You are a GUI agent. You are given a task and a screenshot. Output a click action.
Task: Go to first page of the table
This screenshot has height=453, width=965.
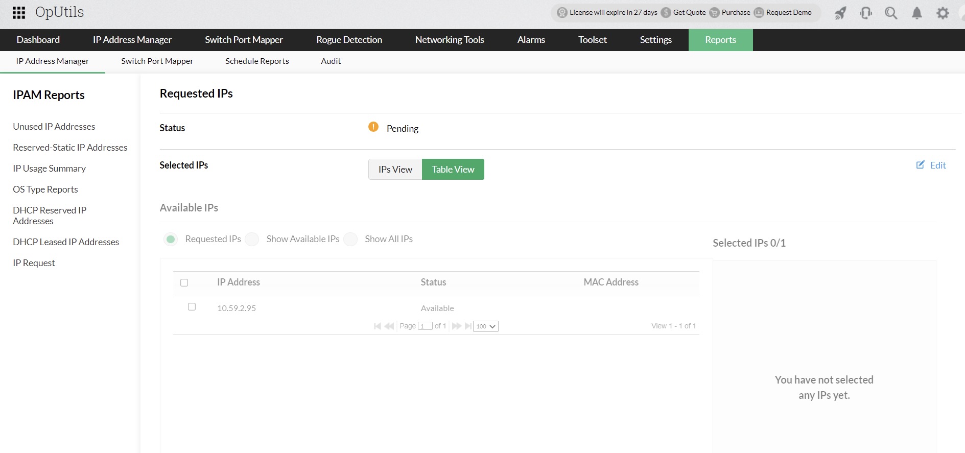point(378,326)
